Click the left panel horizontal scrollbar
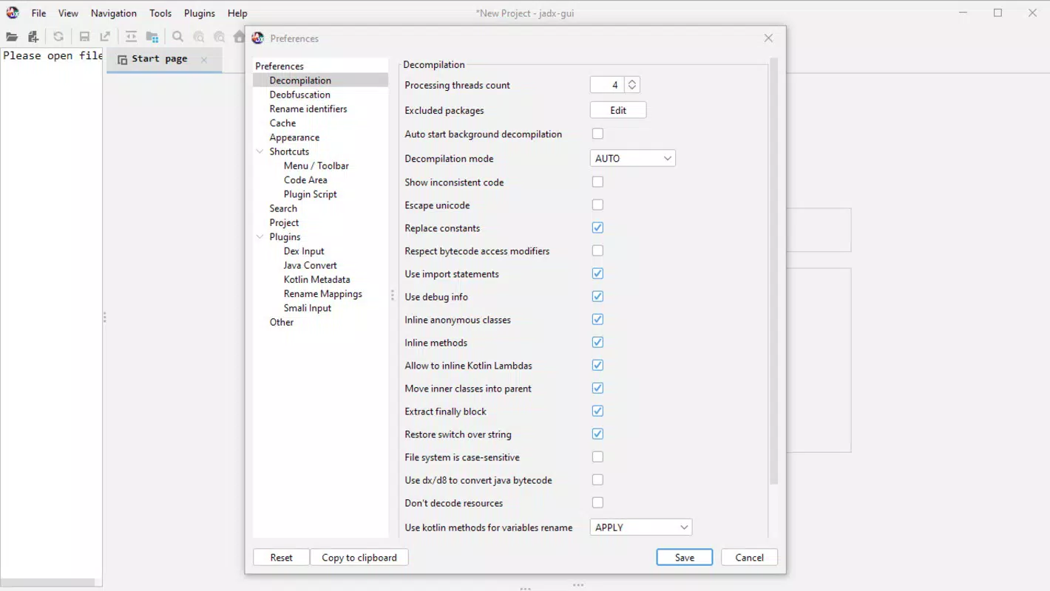Viewport: 1050px width, 591px height. 47,583
